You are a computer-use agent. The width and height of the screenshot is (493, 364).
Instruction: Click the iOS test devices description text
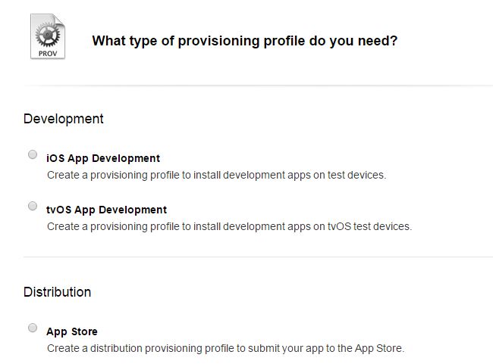(216, 175)
